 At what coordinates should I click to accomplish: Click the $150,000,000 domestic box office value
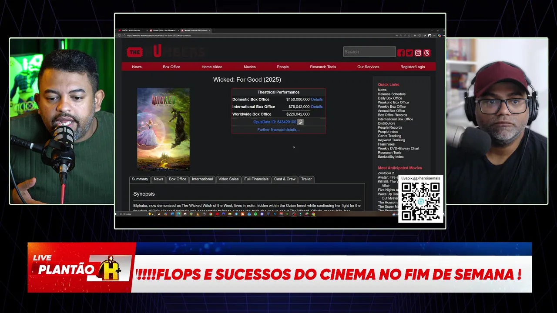[x=298, y=100]
